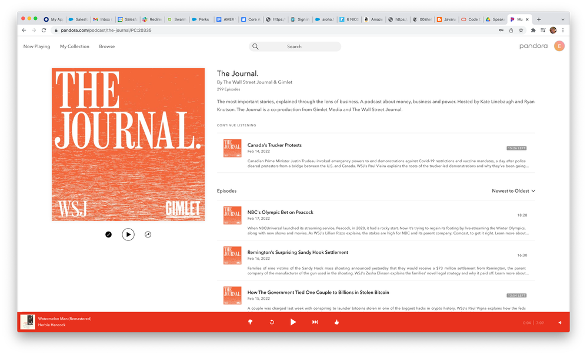
Task: Click the share arrow below podcast cover
Action: point(148,235)
